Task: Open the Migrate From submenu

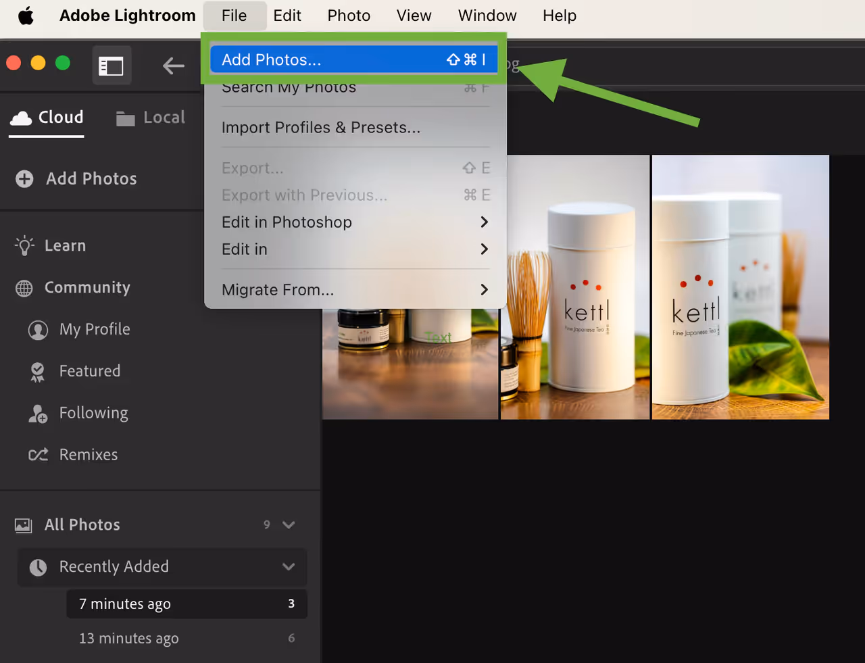Action: (x=278, y=289)
